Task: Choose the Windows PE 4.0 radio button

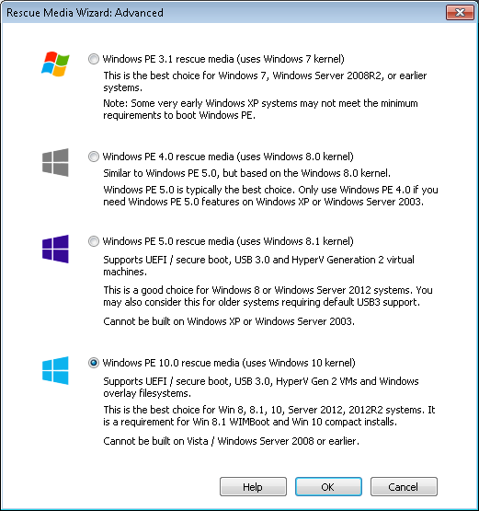Action: pos(94,157)
